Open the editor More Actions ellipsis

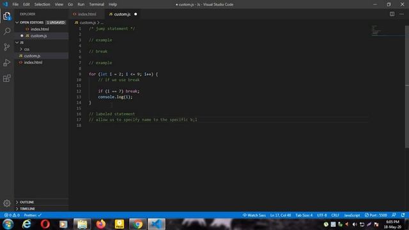coord(401,14)
